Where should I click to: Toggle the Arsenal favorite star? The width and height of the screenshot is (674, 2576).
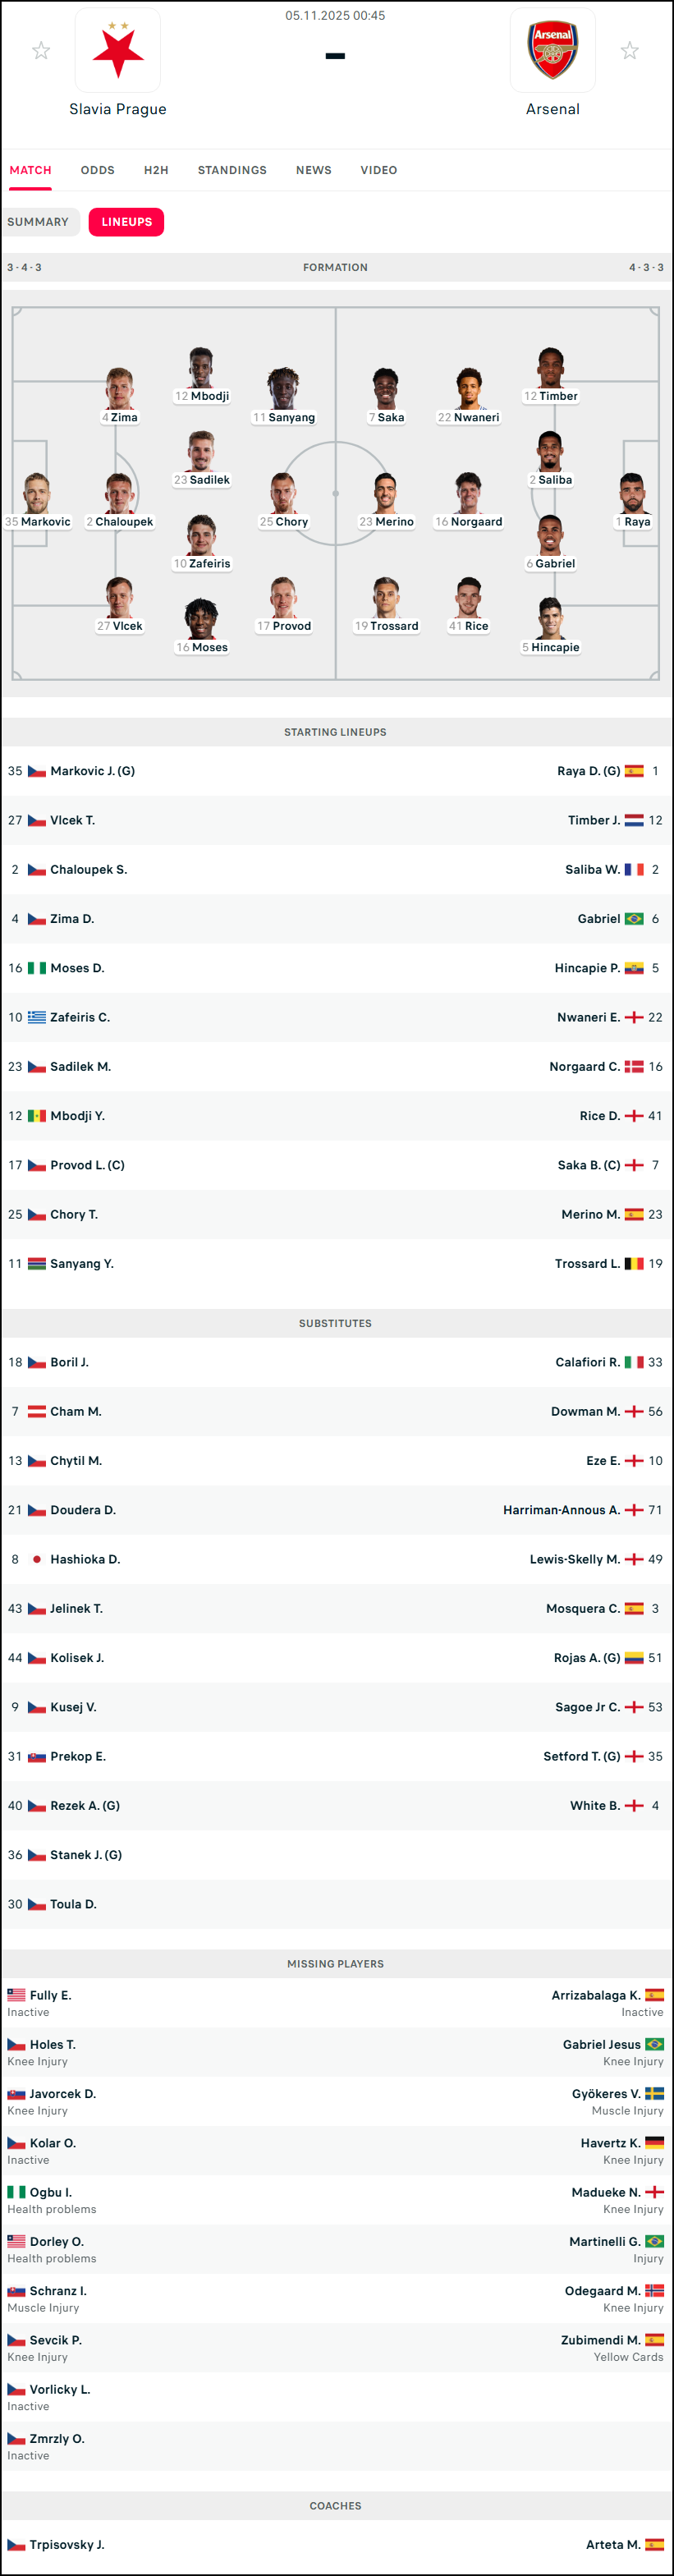(x=629, y=51)
